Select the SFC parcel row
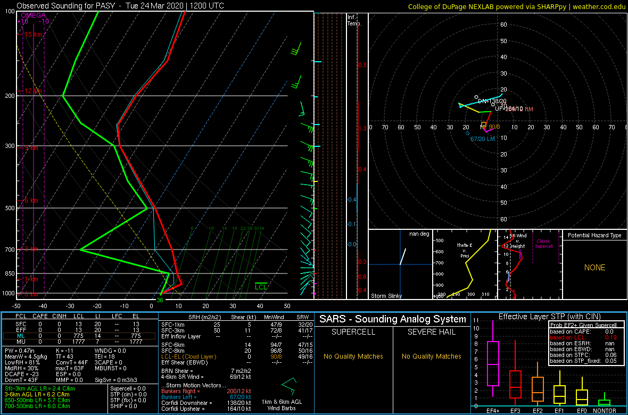The height and width of the screenshot is (415, 628). pyautogui.click(x=79, y=323)
